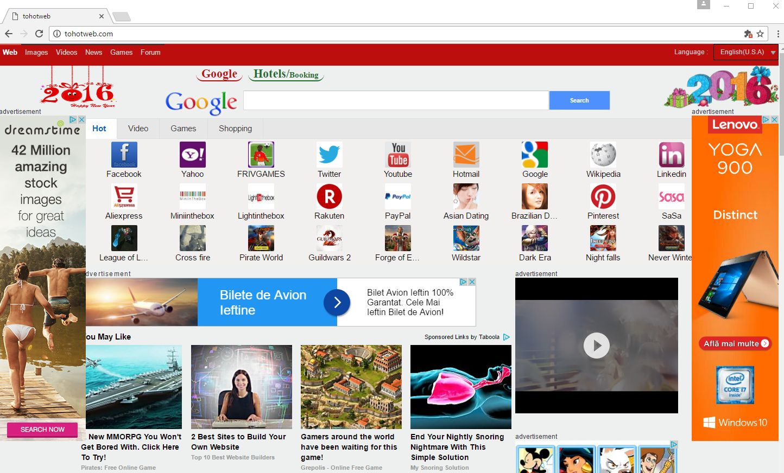The height and width of the screenshot is (473, 784).
Task: Reload the page with the refresh icon
Action: point(39,34)
